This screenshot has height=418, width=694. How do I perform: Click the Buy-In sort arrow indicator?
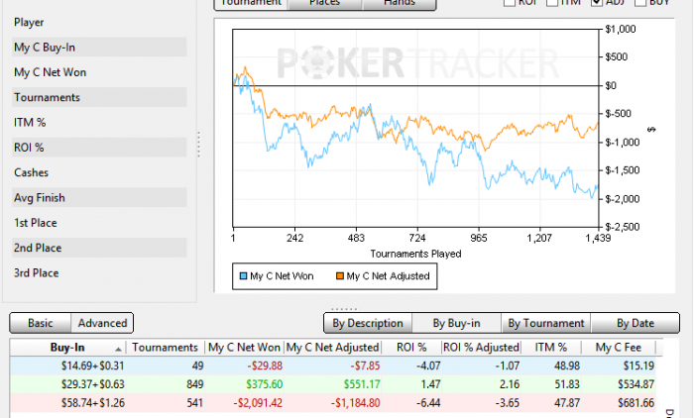pos(118,349)
